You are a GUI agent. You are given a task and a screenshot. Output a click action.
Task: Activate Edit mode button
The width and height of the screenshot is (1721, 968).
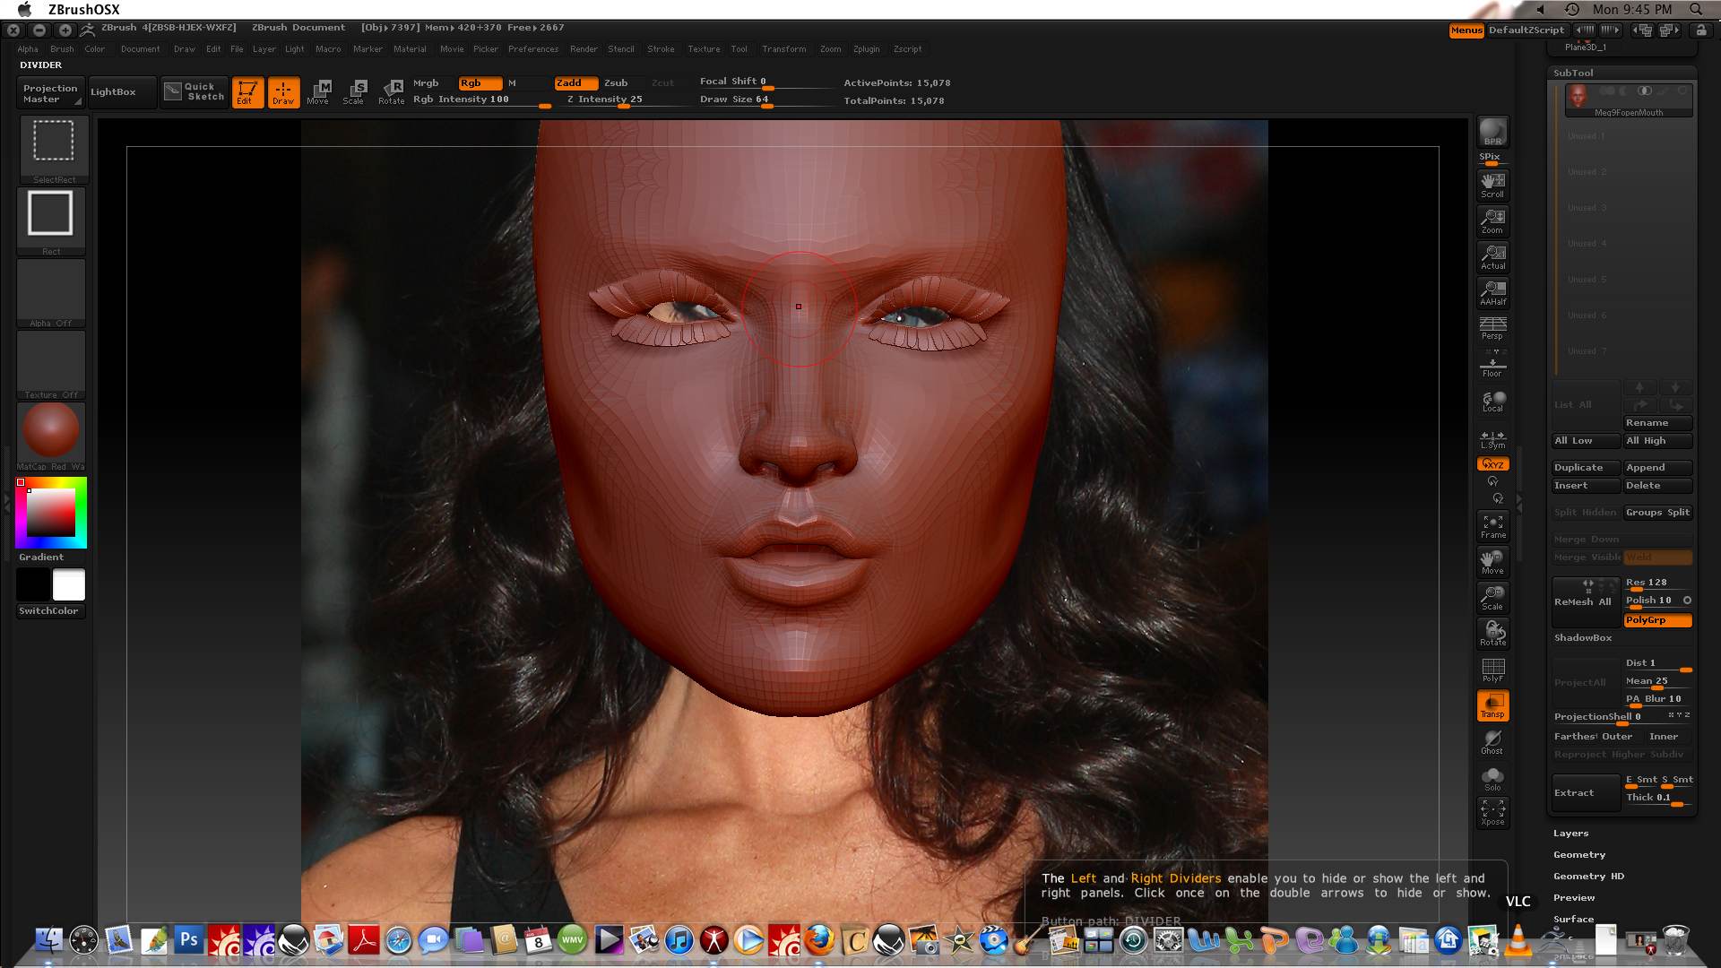(x=247, y=92)
